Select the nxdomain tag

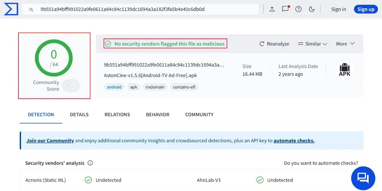(x=155, y=87)
